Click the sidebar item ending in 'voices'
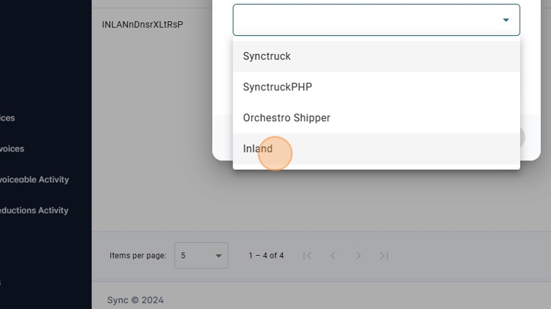Image resolution: width=551 pixels, height=309 pixels. [12, 149]
